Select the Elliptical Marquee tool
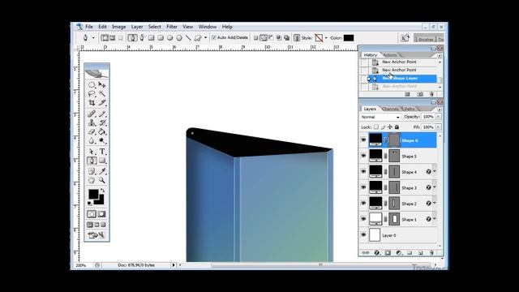Viewport: 519px width, 292px height. 92,85
